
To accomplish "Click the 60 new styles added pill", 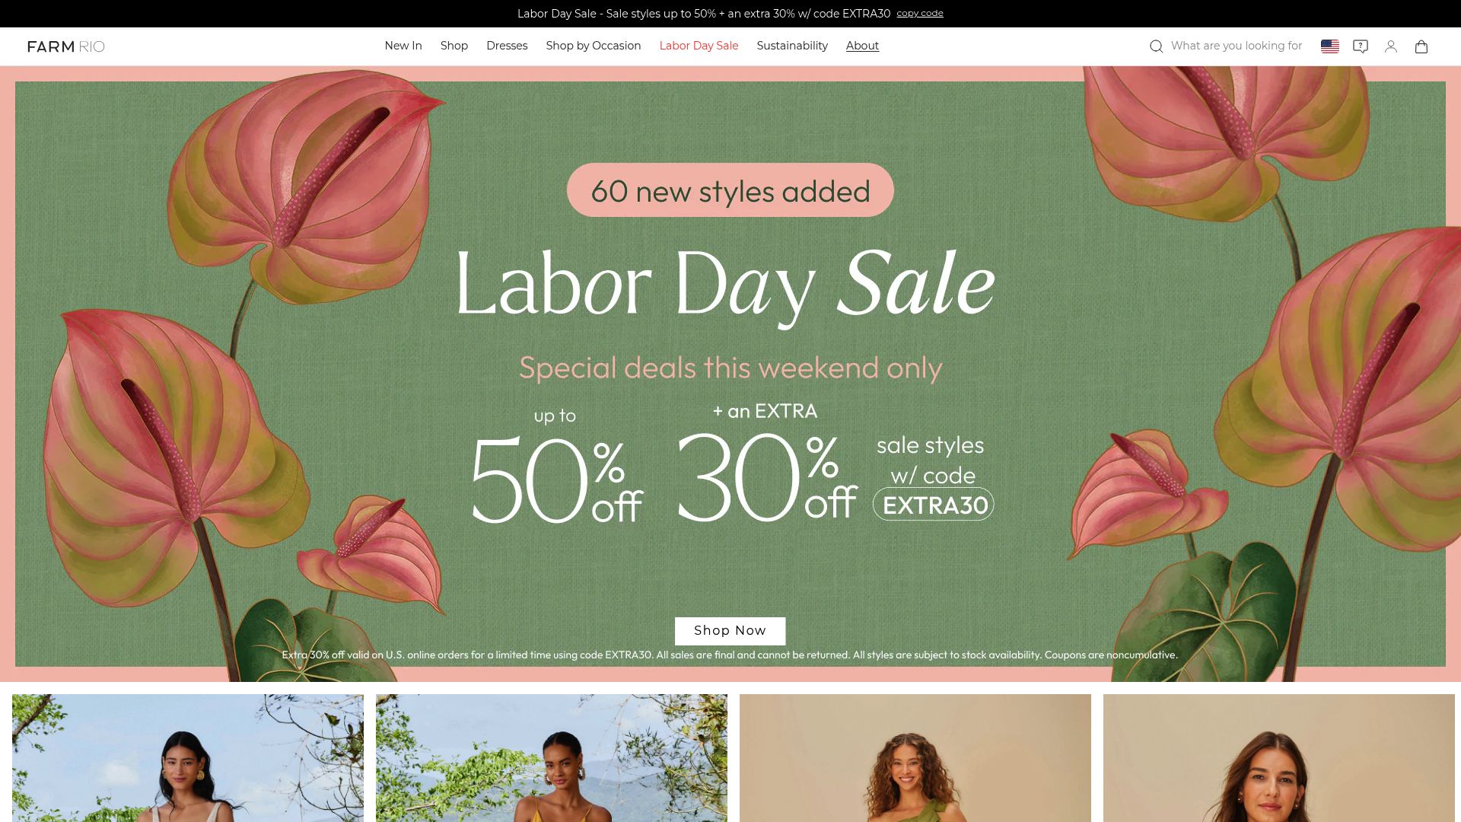I will tap(730, 190).
